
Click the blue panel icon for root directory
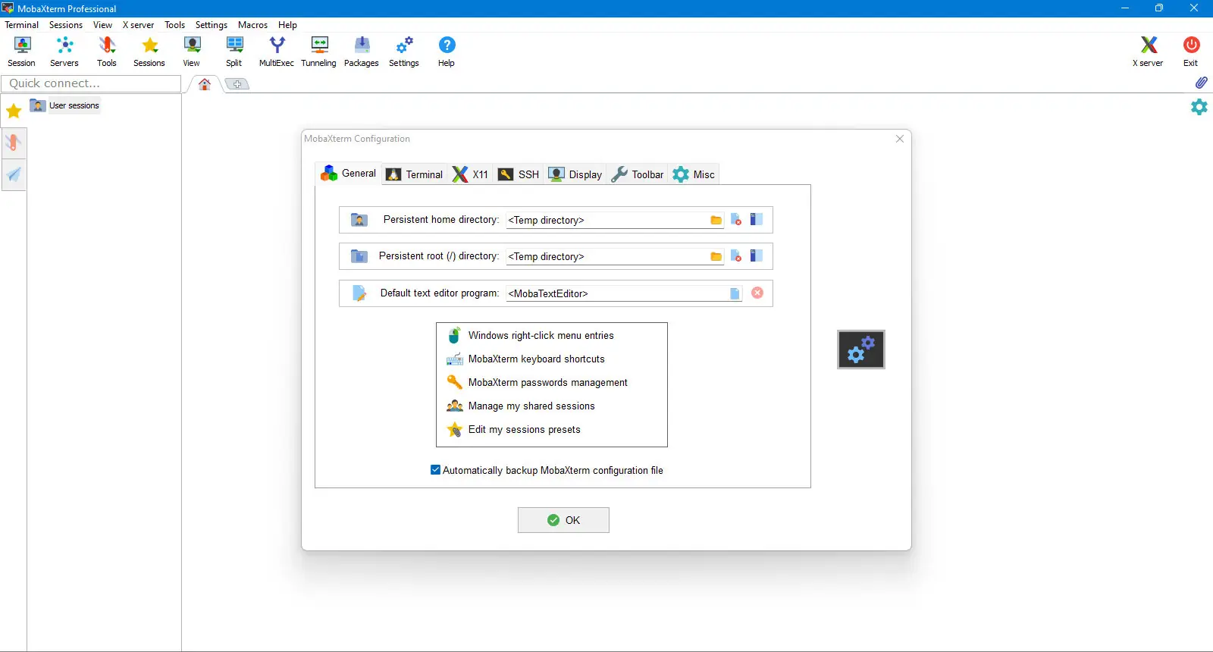[756, 256]
